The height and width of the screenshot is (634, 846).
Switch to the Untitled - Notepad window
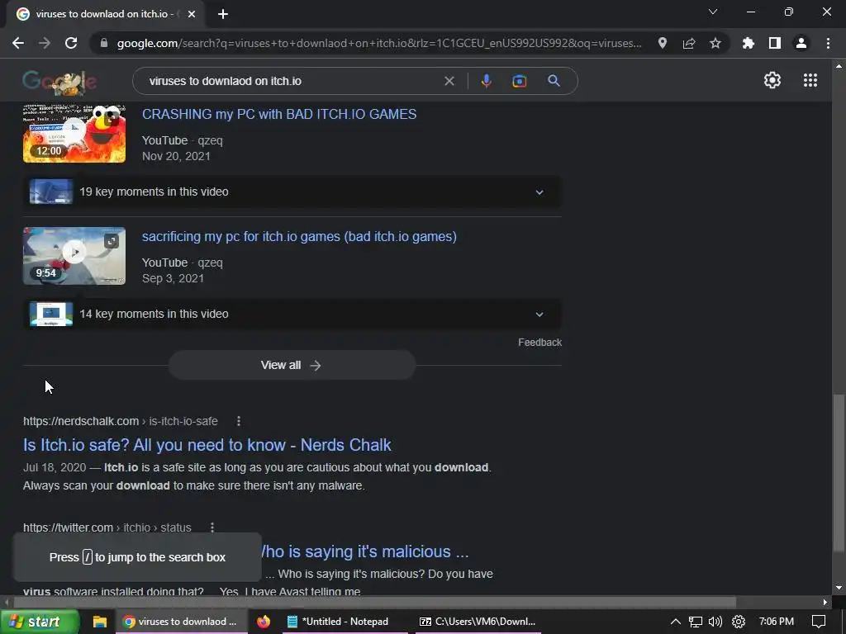click(345, 622)
